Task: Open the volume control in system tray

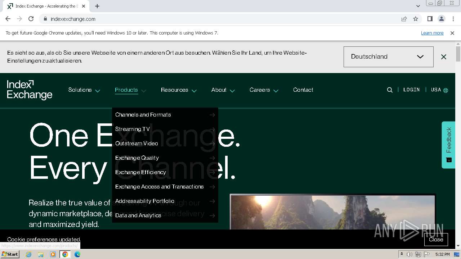Action: 409,254
